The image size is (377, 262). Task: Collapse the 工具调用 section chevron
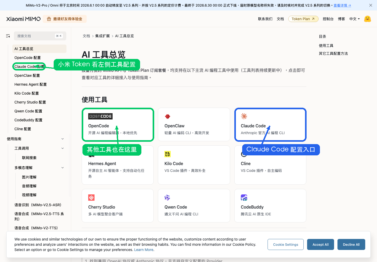[63, 148]
